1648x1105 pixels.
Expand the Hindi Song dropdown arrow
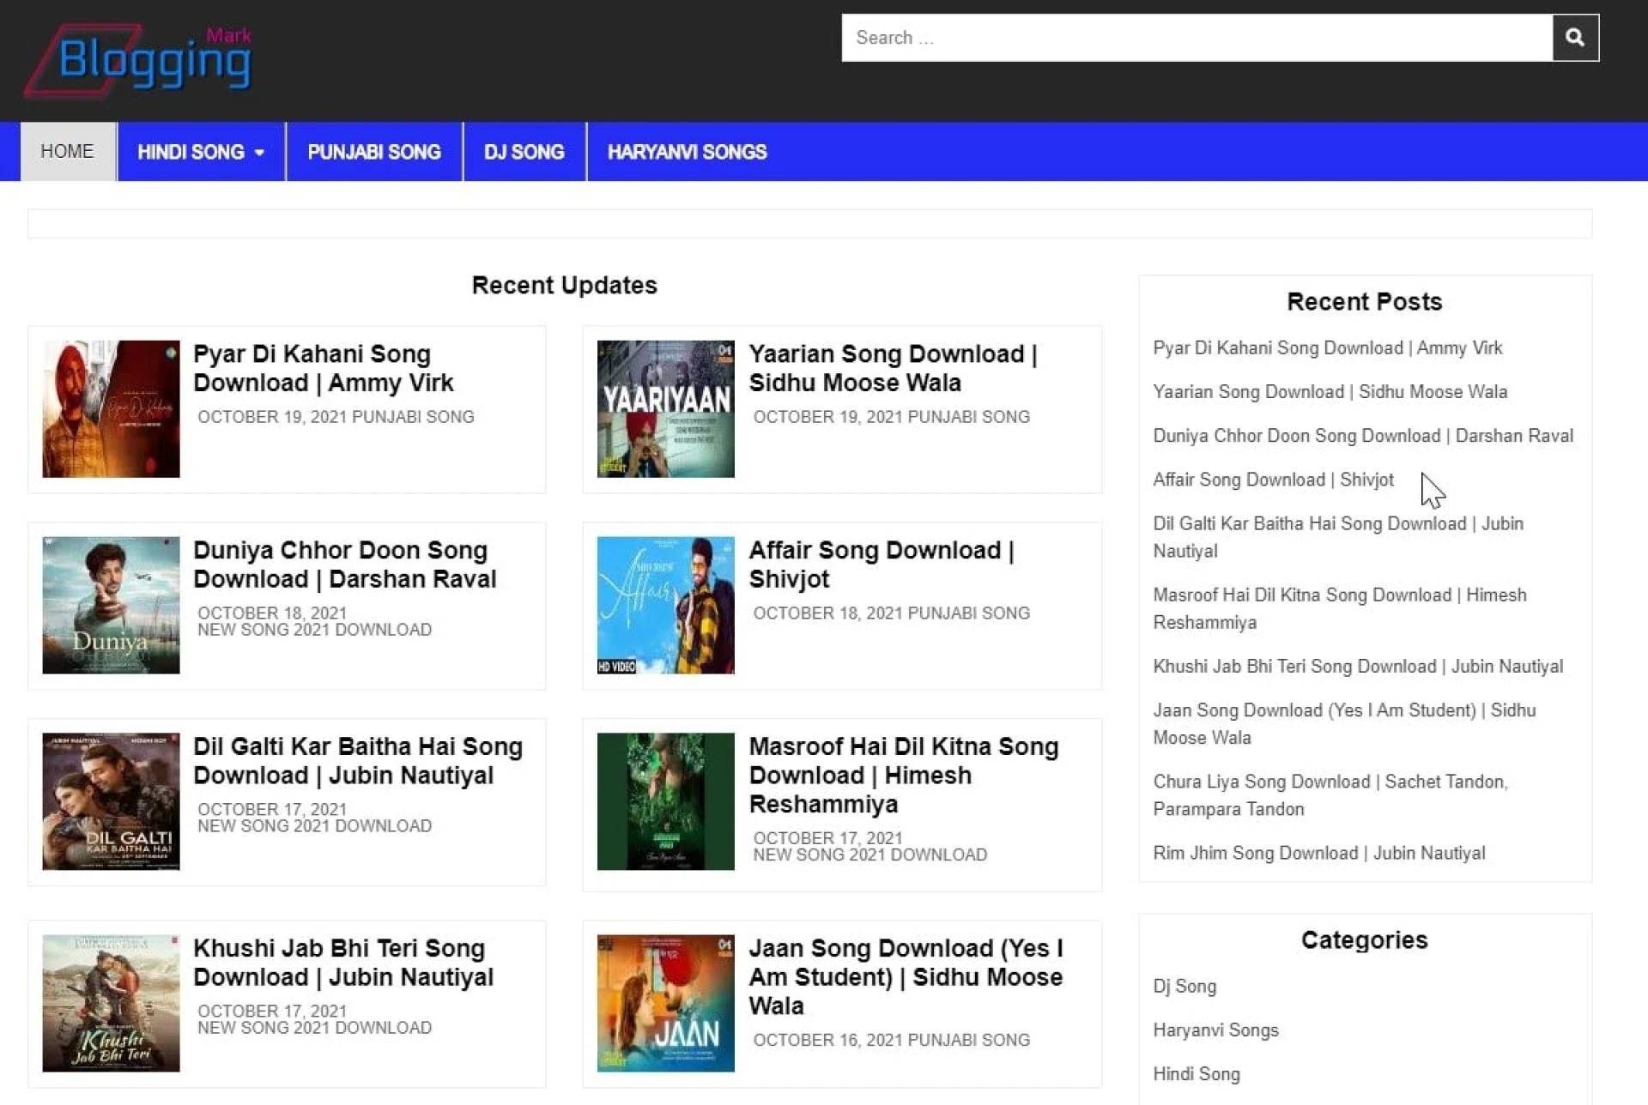pos(259,153)
